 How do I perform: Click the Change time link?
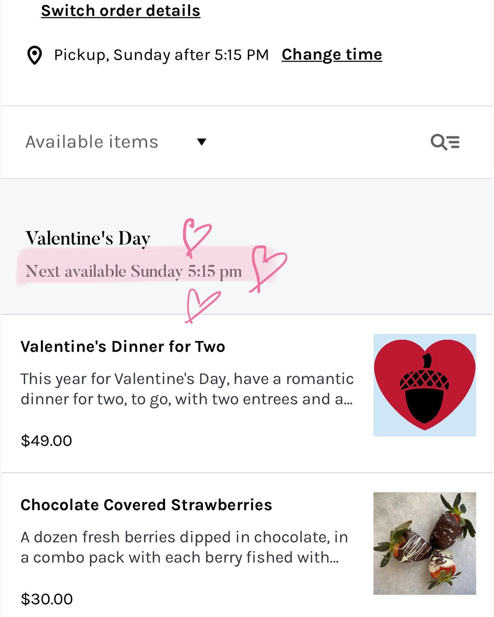332,55
